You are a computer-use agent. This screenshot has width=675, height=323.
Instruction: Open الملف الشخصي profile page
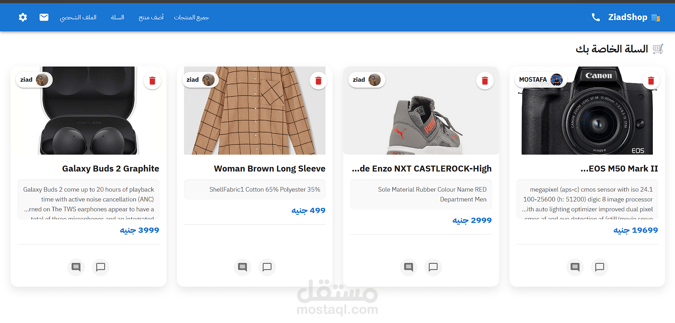[x=78, y=17]
